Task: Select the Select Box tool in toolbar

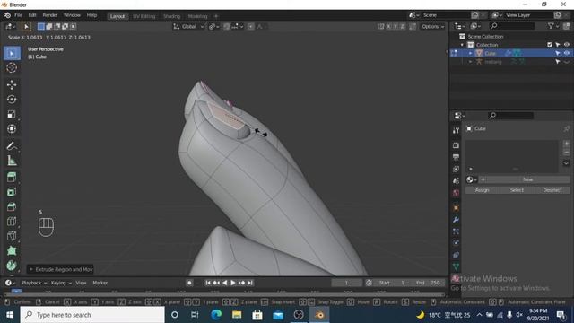Action: [x=12, y=54]
